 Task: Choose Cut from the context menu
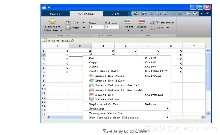(127, 58)
